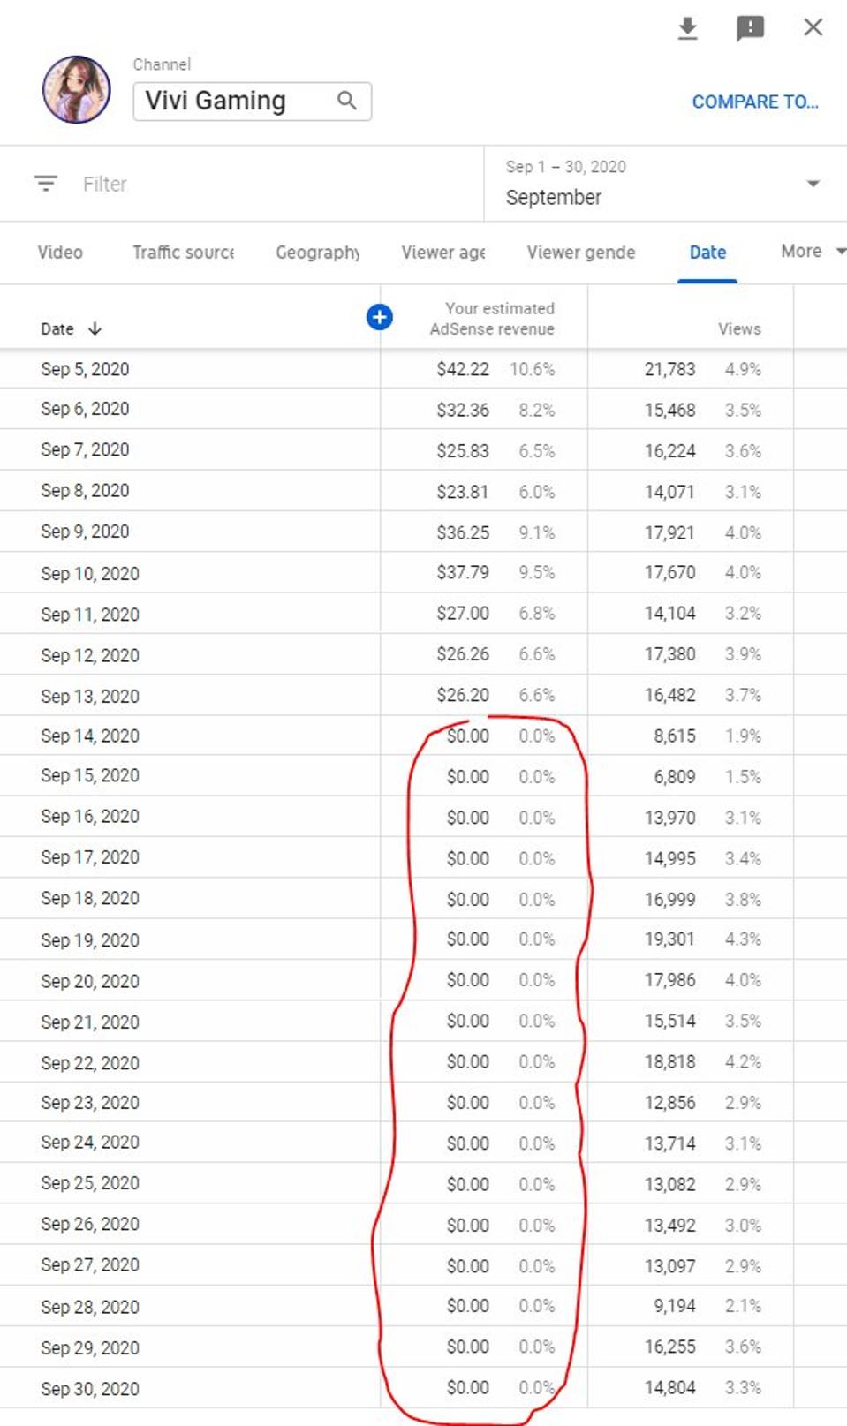Focus the Filter input field
Image resolution: width=847 pixels, height=1426 pixels.
(x=105, y=184)
